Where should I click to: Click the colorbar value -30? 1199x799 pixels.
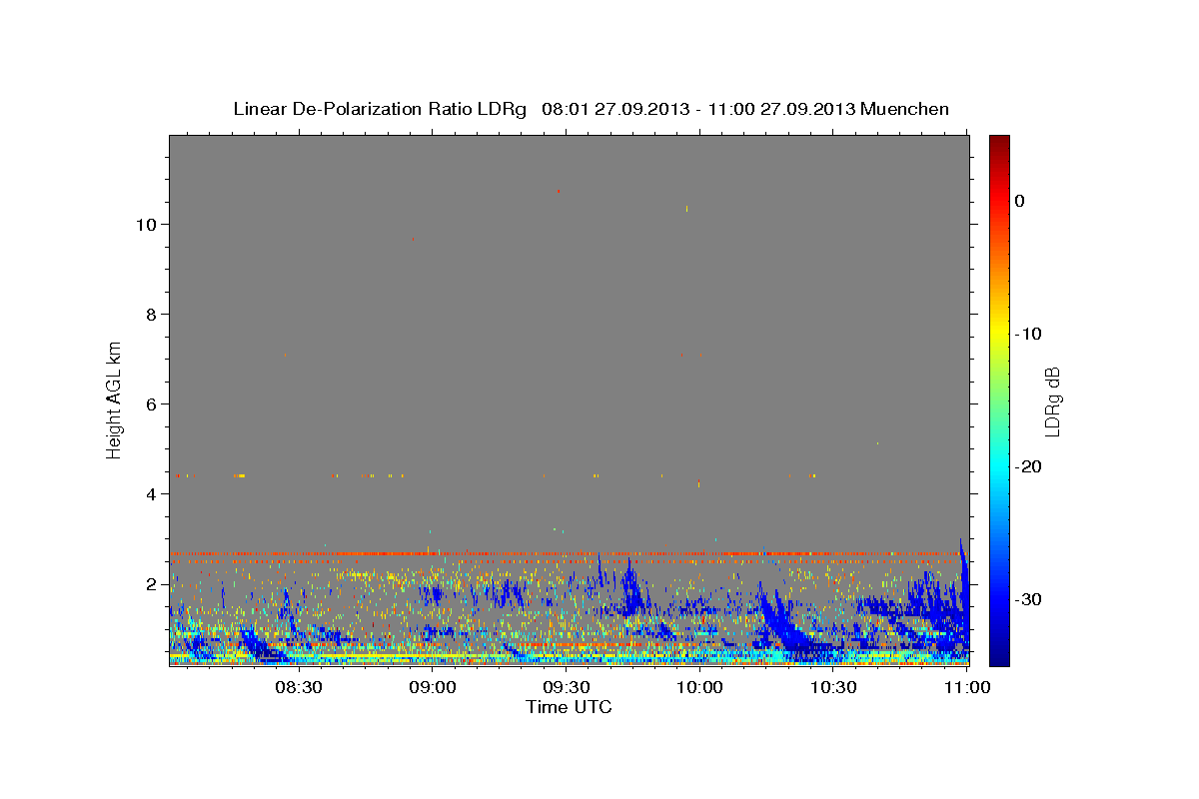tap(1028, 599)
